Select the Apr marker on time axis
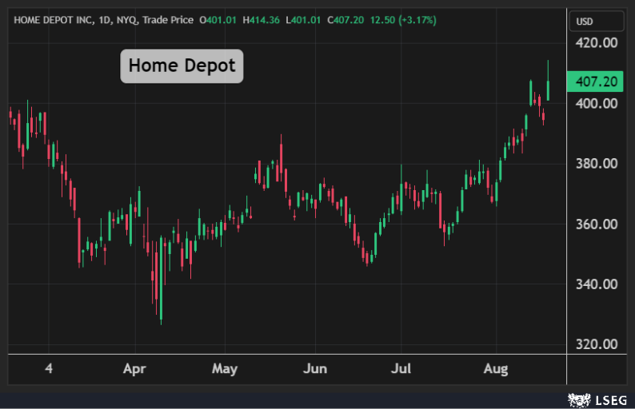The image size is (635, 409). [x=134, y=369]
